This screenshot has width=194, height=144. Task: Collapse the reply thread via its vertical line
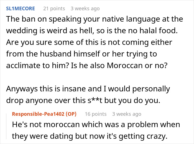tap(6, 126)
